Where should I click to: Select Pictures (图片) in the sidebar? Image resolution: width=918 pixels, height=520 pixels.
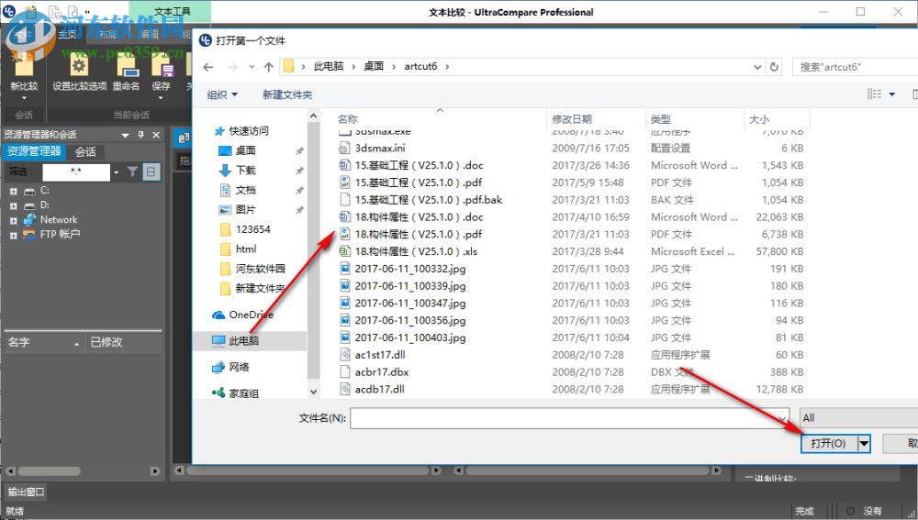pos(237,209)
